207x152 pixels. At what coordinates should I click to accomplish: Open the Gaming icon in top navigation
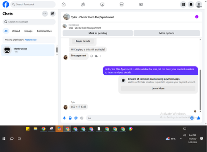(x=141, y=5)
